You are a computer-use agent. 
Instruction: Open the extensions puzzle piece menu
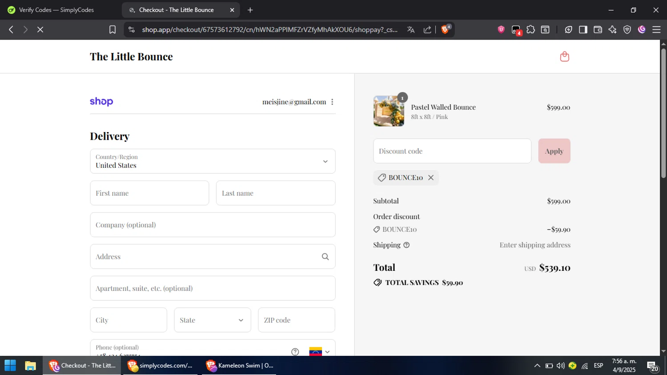531,29
